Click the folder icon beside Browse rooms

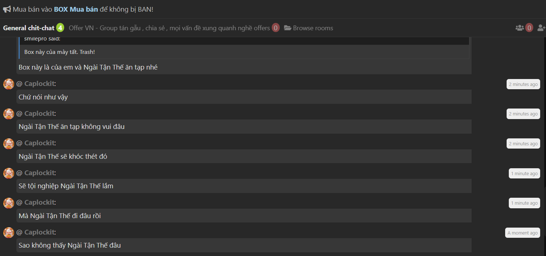coord(287,28)
